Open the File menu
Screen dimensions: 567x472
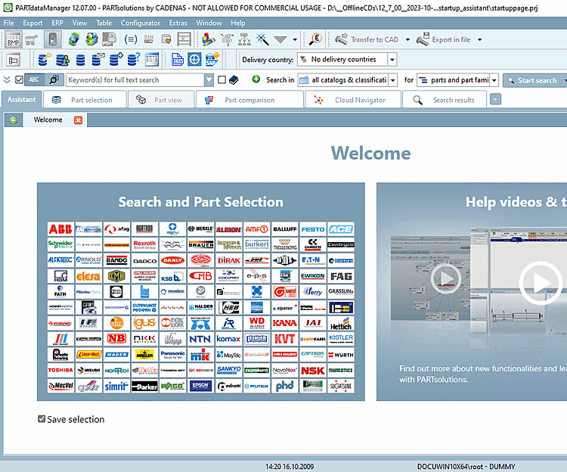8,23
